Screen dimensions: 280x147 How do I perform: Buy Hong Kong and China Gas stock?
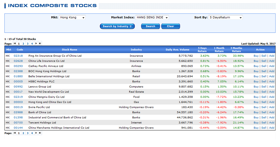pyautogui.click(x=256, y=102)
